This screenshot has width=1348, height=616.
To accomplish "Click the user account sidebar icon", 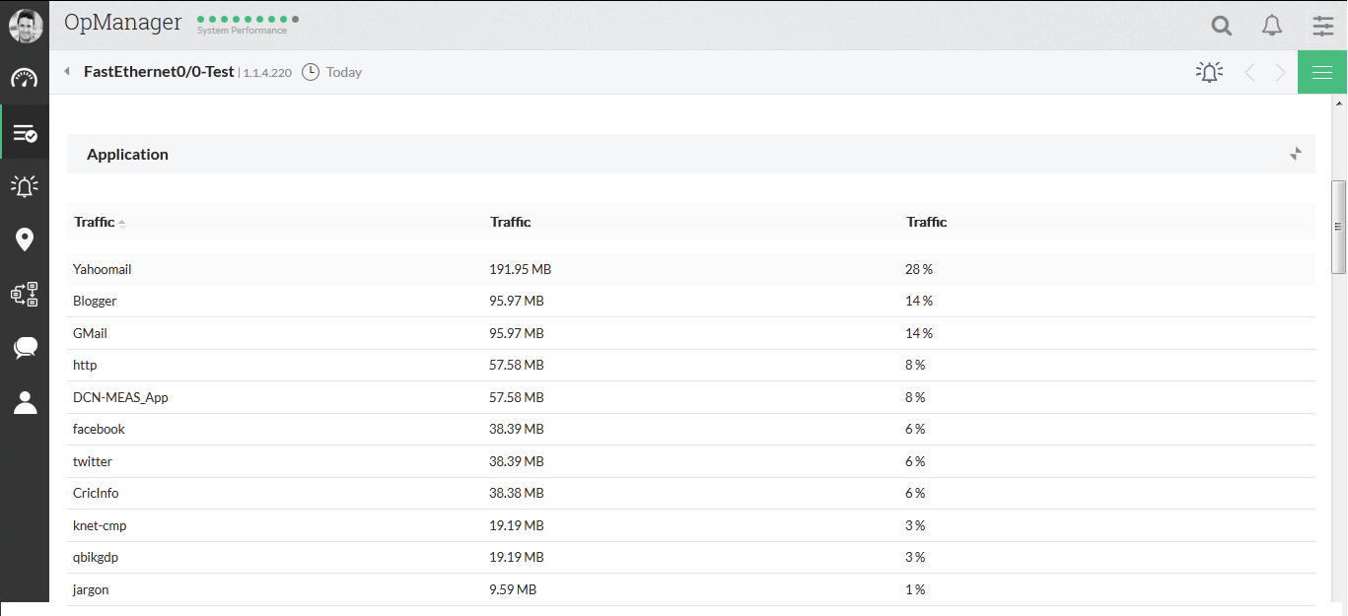I will 24,401.
